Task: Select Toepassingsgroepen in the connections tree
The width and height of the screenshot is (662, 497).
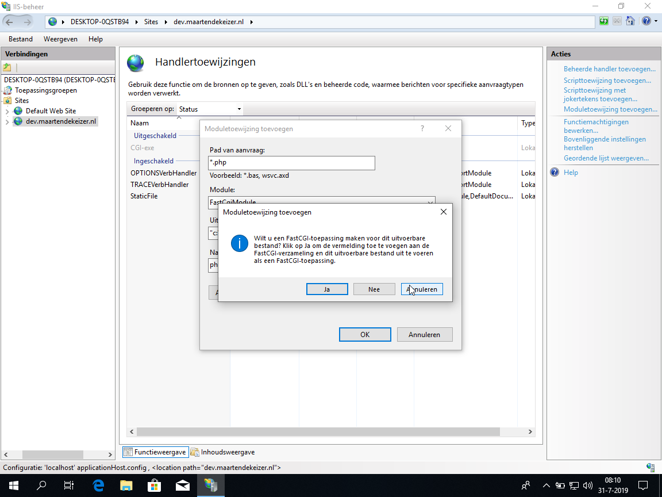Action: [45, 90]
